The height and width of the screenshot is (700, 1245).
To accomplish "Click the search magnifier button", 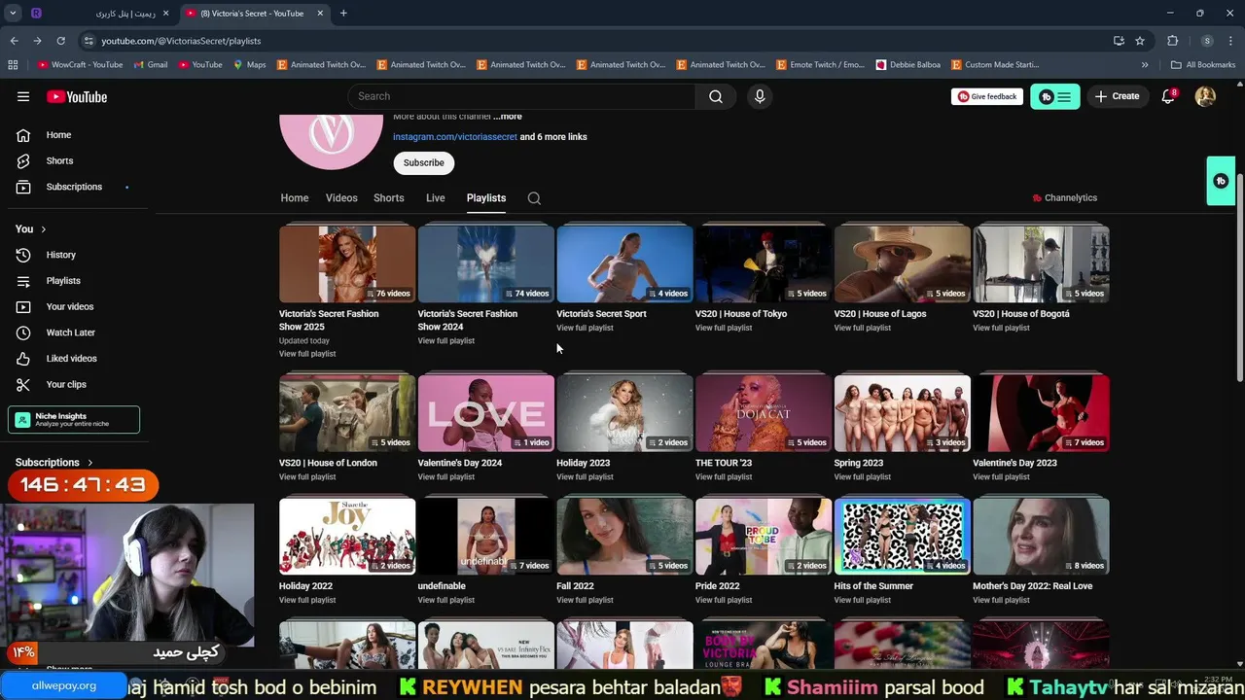I will [716, 96].
